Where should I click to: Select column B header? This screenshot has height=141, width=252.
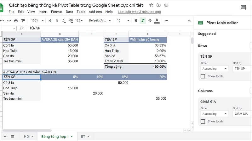[x=60, y=34]
